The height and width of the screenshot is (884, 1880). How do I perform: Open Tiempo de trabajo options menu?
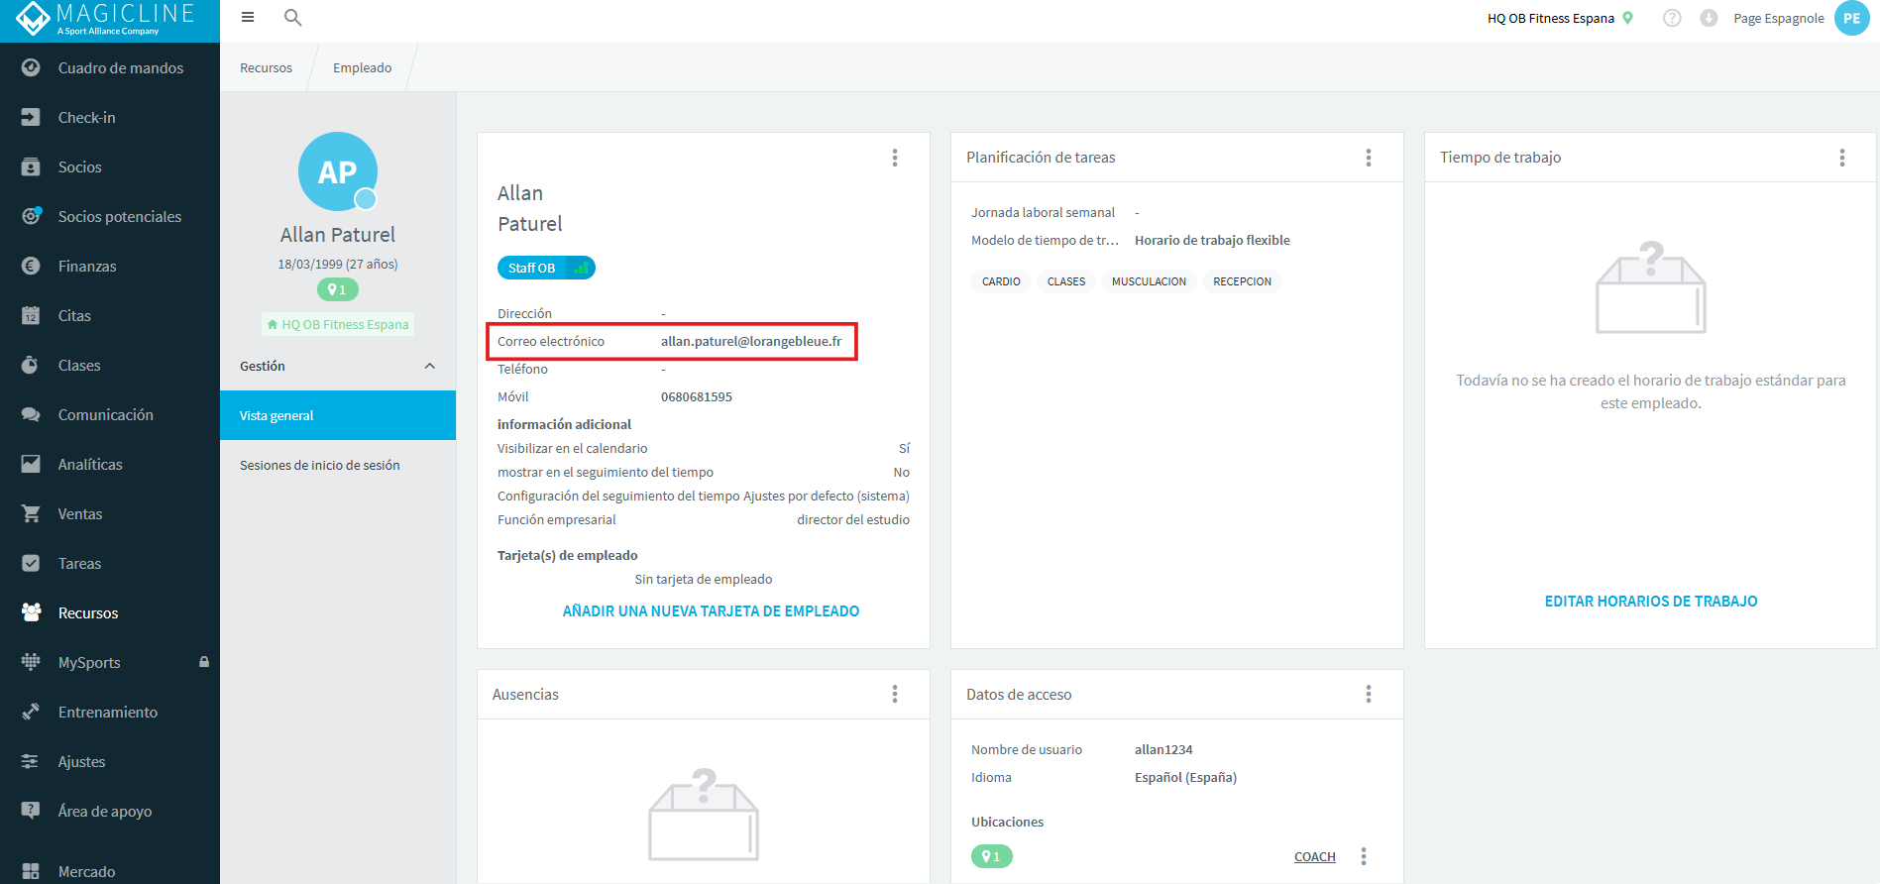click(1841, 158)
